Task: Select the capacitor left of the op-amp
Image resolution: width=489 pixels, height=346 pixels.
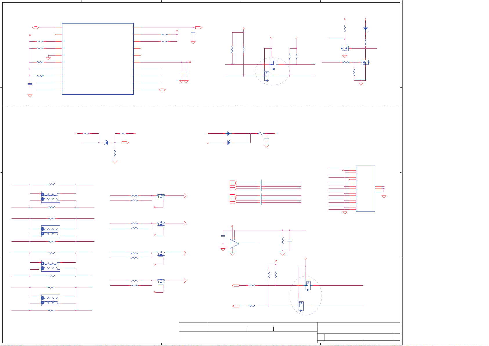Action: [223, 236]
